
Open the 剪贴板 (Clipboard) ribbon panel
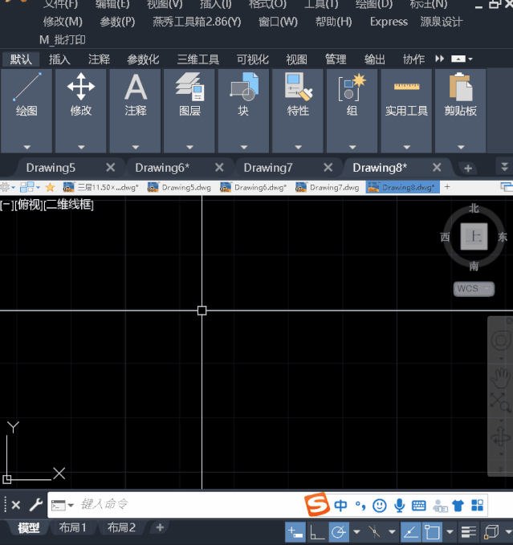(461, 111)
